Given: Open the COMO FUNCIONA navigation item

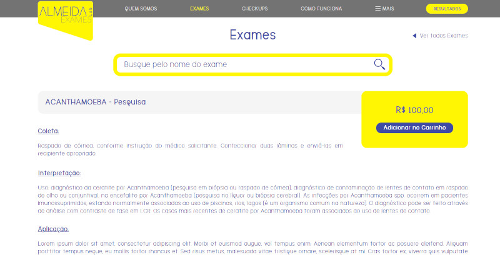Looking at the screenshot, I should click(x=321, y=9).
